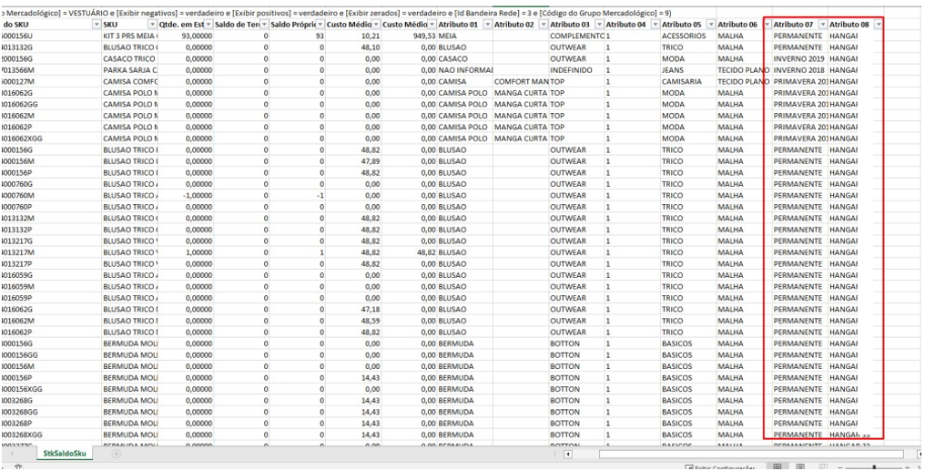The image size is (935, 471).
Task: Click horizontal scrollbar left arrow
Action: (568, 455)
